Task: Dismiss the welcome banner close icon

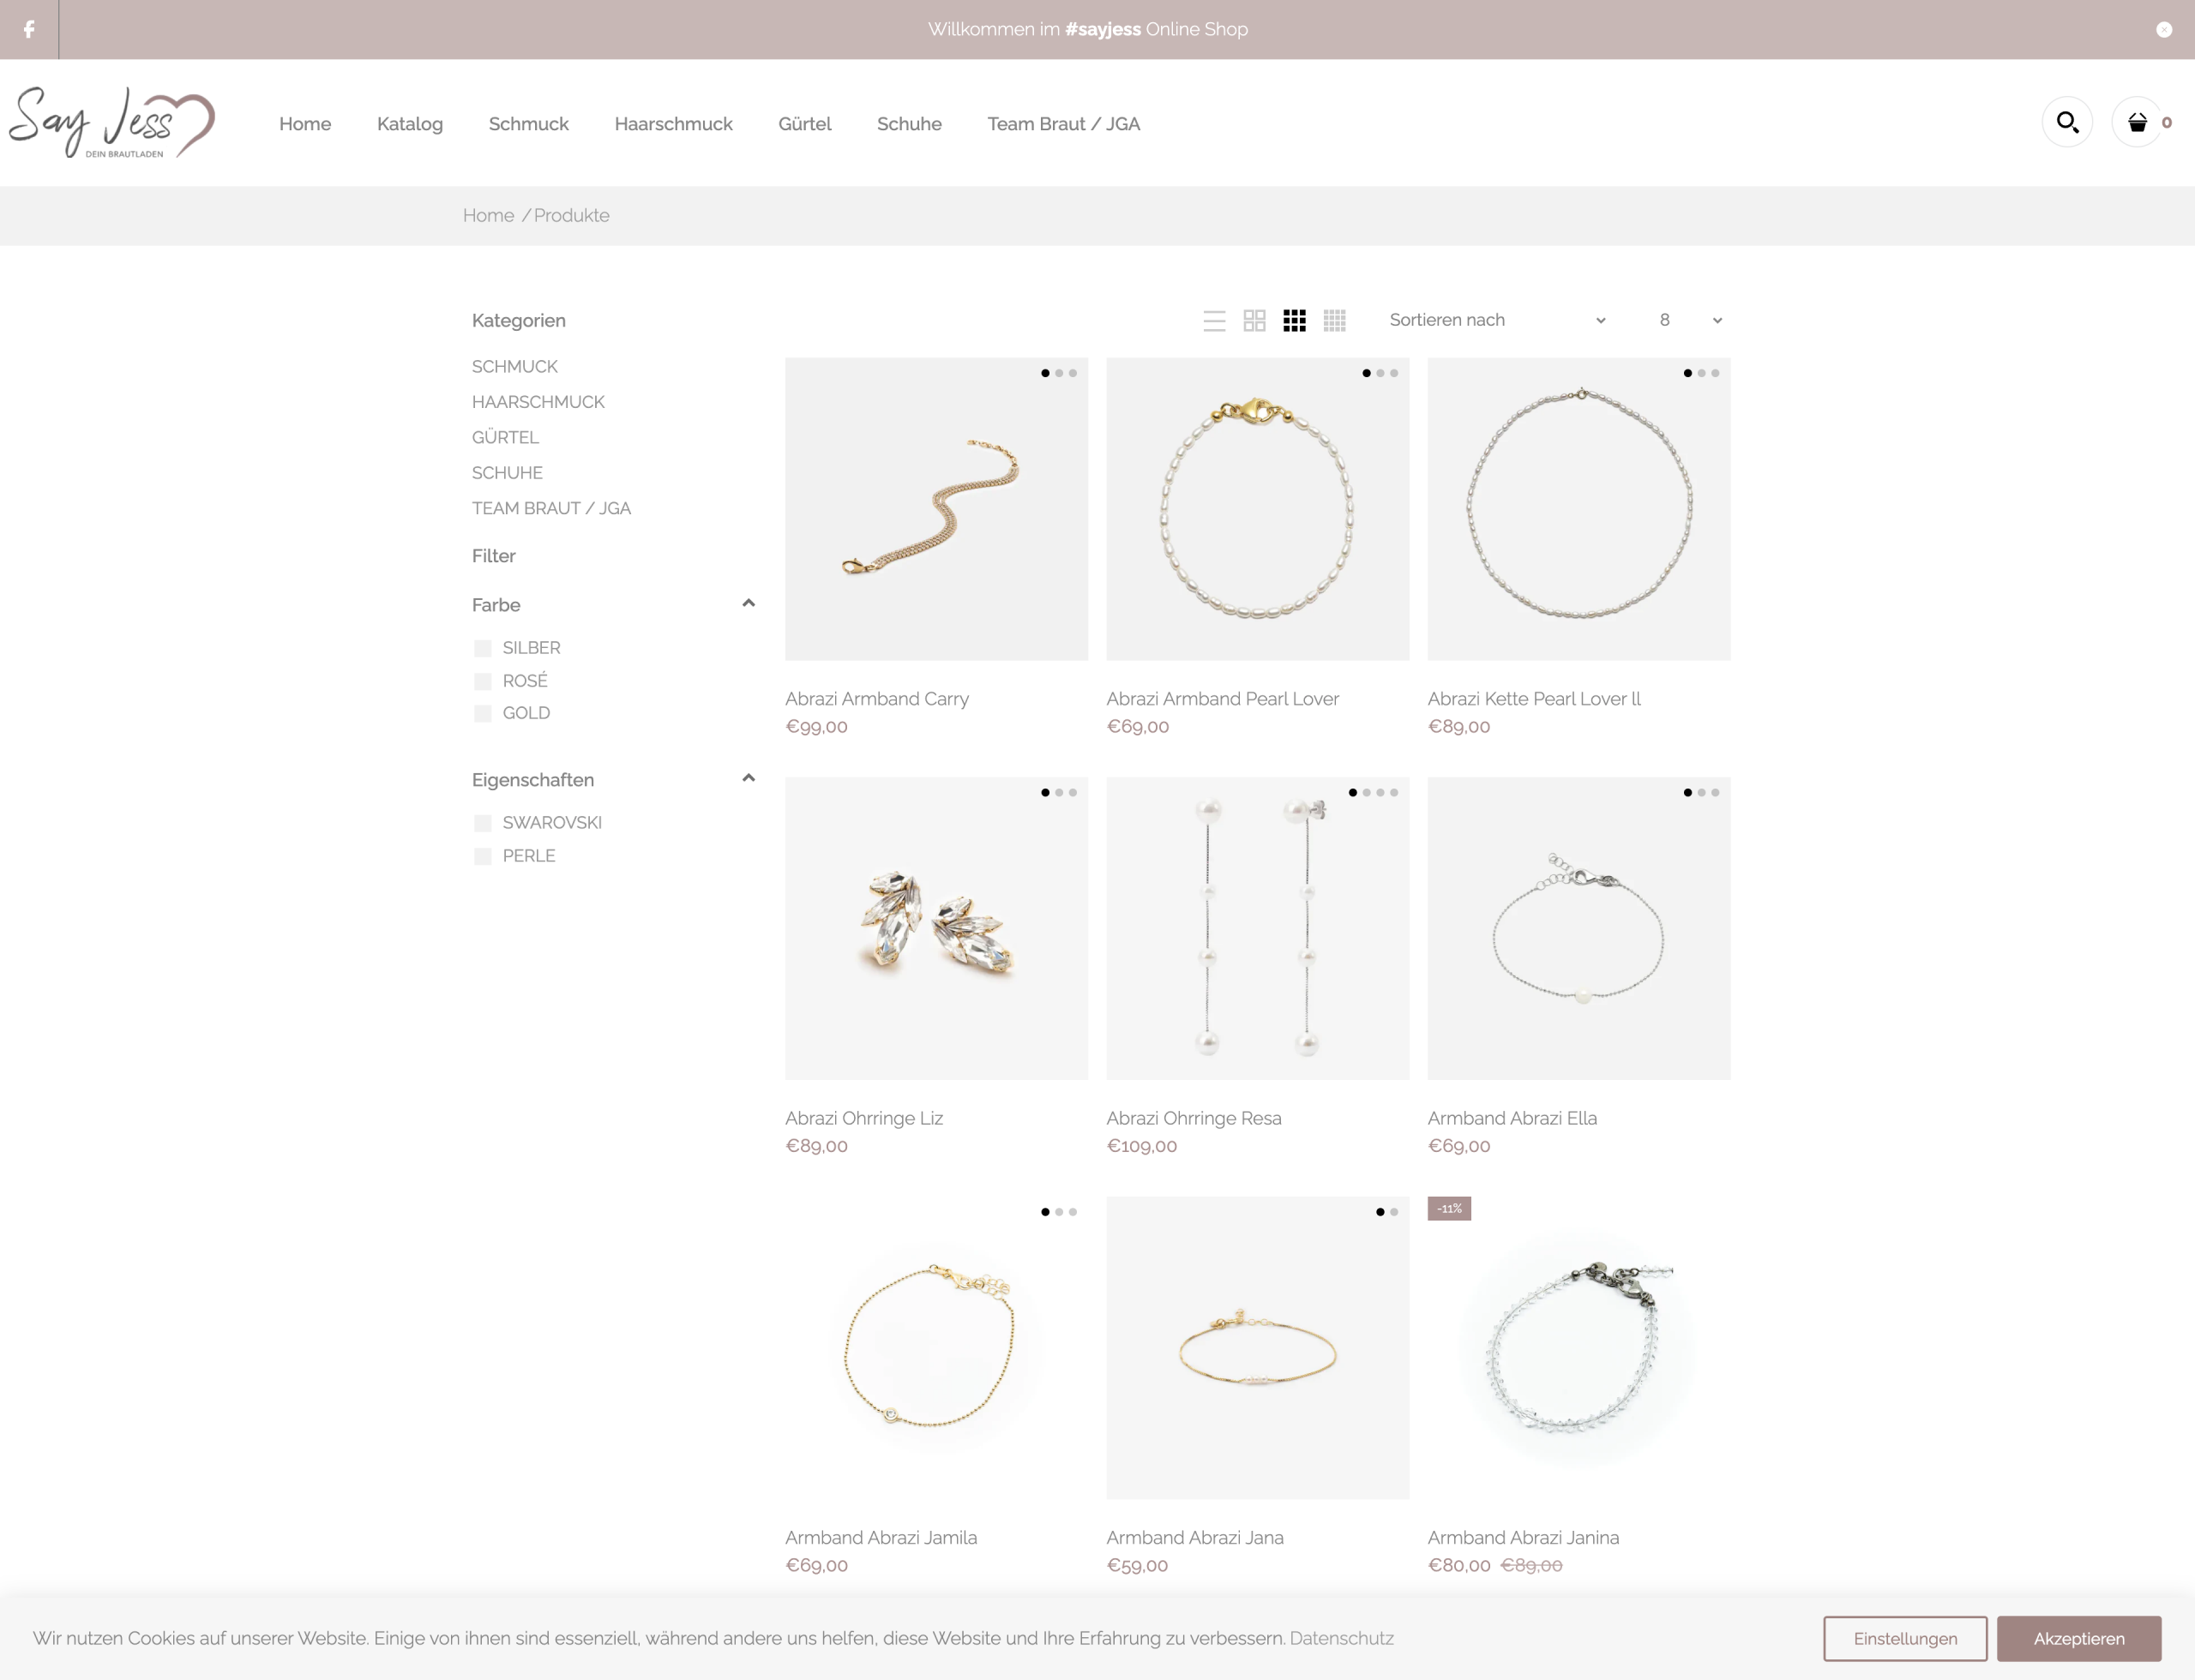Action: click(x=2163, y=30)
